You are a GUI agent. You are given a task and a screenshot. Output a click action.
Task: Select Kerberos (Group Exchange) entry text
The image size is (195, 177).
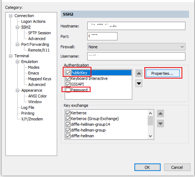[95, 119]
